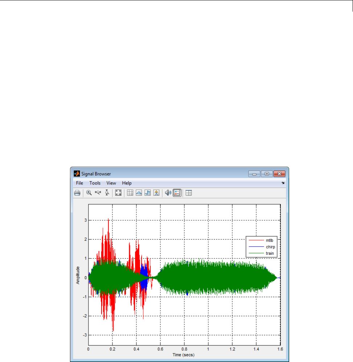
Task: Maximize the Signal Browser window
Action: coord(267,174)
